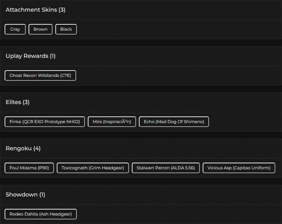The height and width of the screenshot is (224, 282).
Task: Select Vicious Asp Capitao Uniform
Action: [x=239, y=168]
